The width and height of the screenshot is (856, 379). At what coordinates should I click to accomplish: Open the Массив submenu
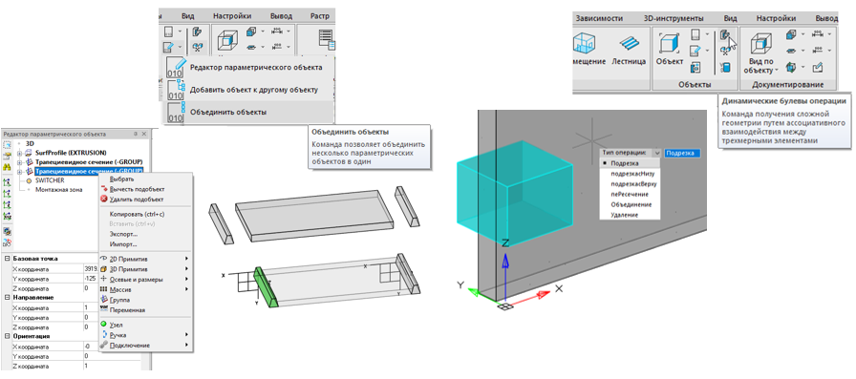click(145, 289)
